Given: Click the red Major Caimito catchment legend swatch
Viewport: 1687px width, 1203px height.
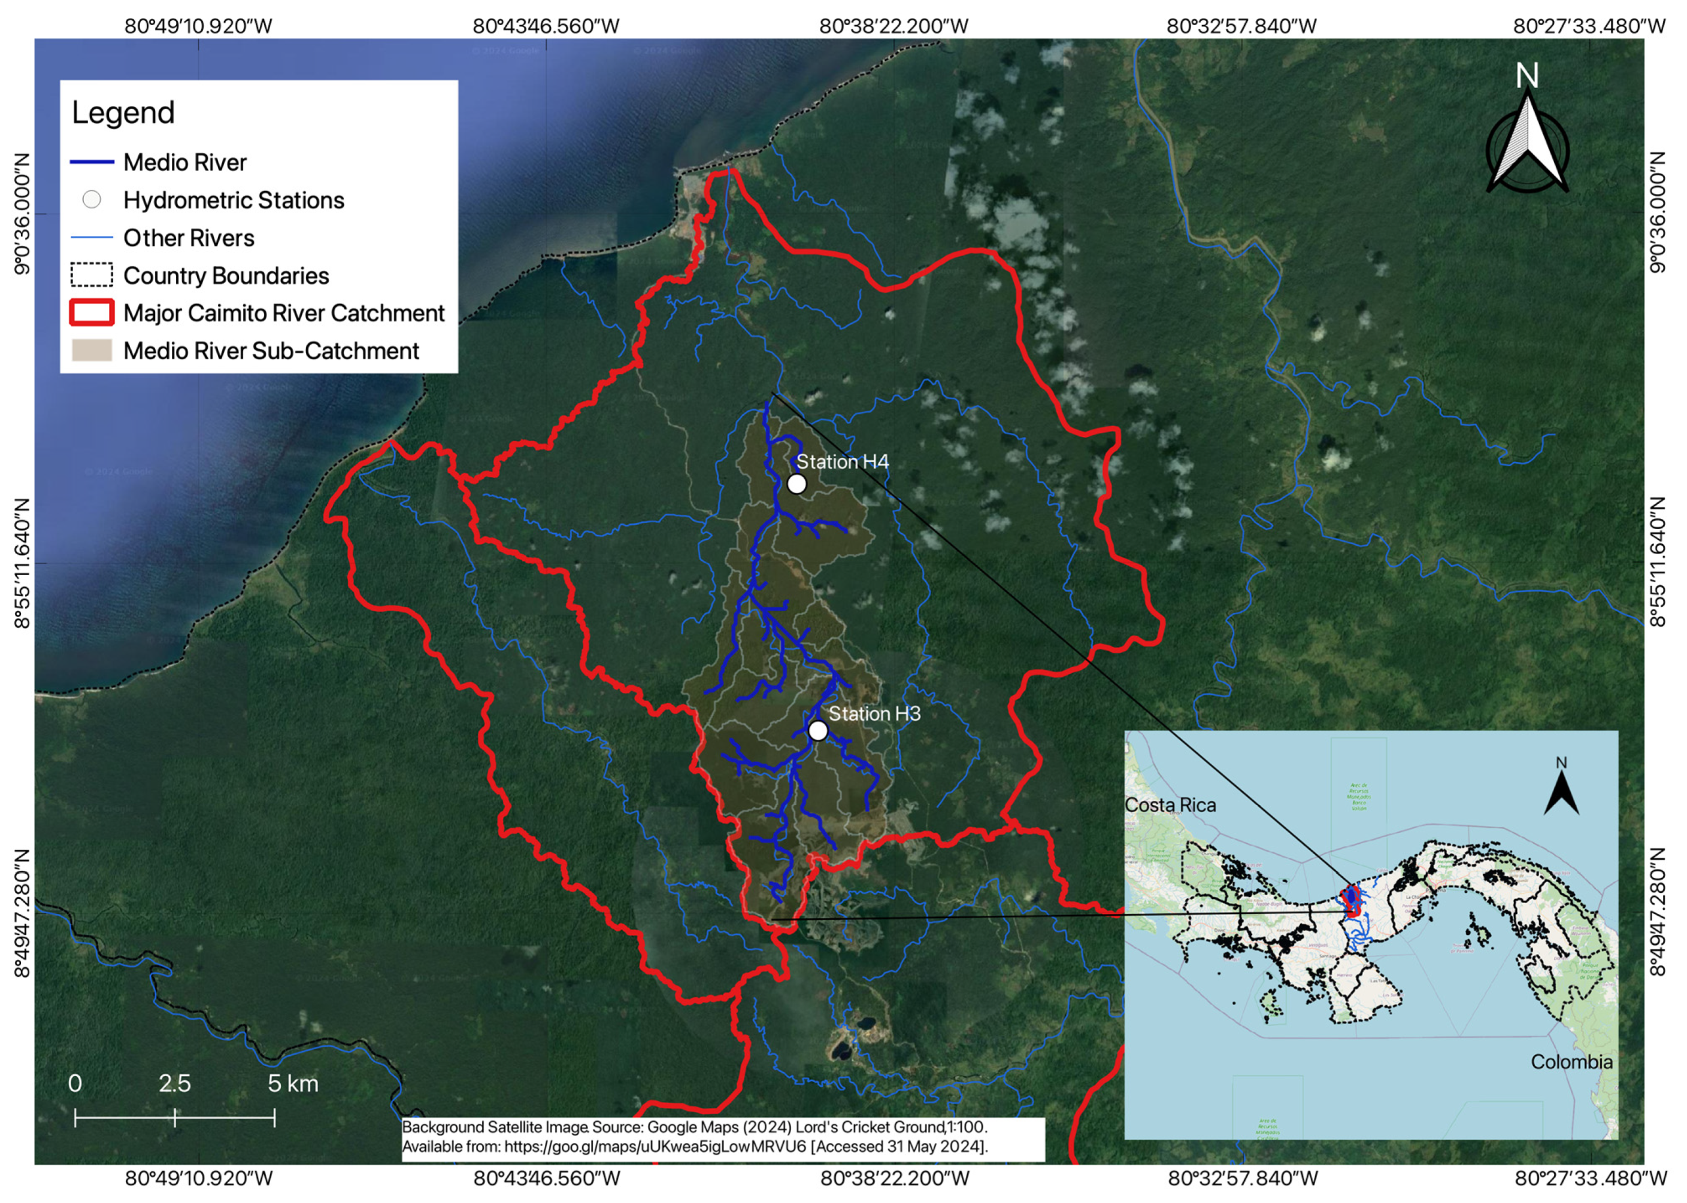Looking at the screenshot, I should [92, 312].
